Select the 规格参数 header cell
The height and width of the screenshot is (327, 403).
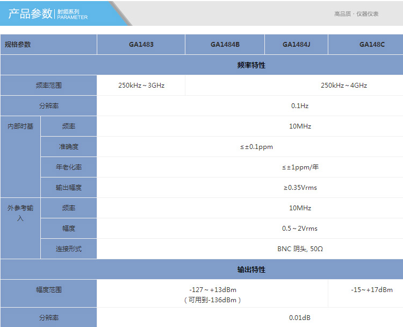tap(18, 45)
